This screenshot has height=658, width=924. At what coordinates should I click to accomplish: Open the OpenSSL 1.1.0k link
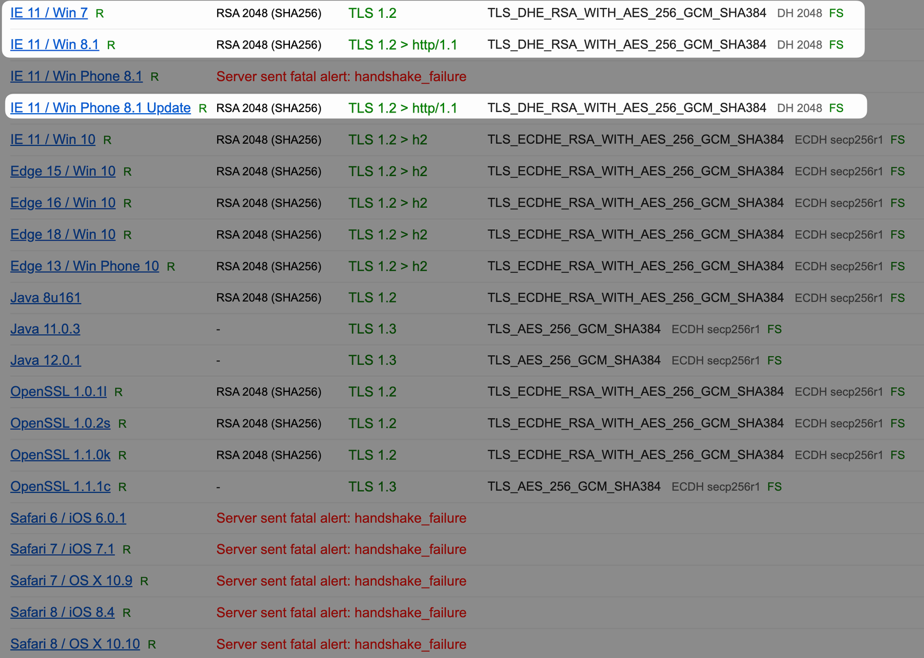[x=60, y=455]
